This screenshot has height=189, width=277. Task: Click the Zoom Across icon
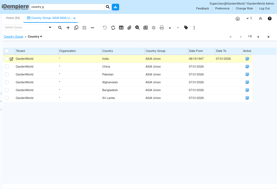(x=137, y=28)
